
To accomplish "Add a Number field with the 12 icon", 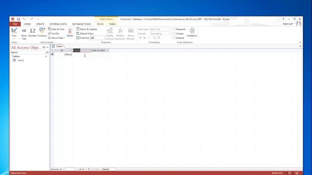I will coord(33,33).
